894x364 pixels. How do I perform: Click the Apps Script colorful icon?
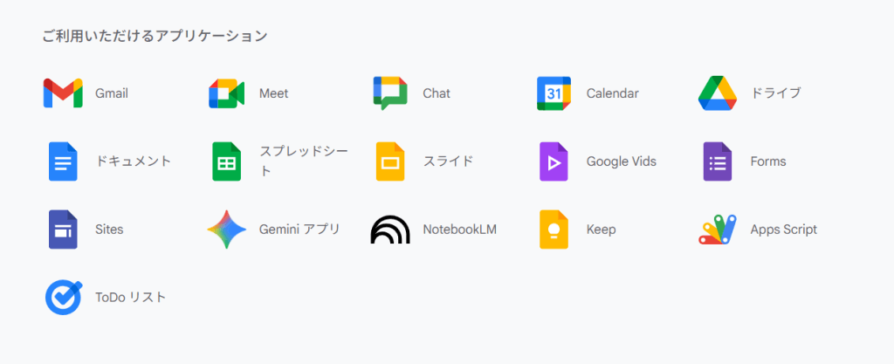coord(718,230)
